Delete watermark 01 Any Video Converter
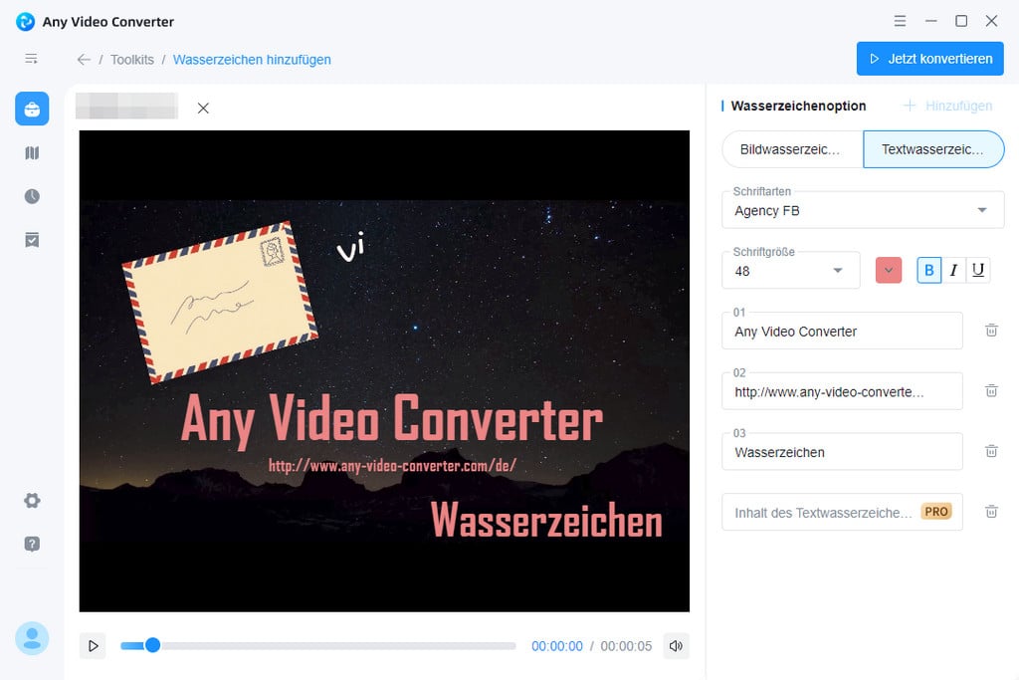 [991, 331]
